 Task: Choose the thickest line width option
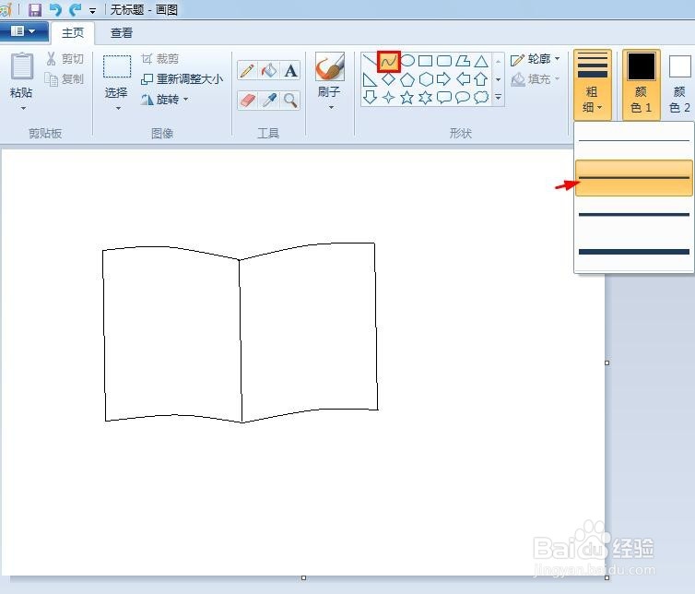click(634, 252)
